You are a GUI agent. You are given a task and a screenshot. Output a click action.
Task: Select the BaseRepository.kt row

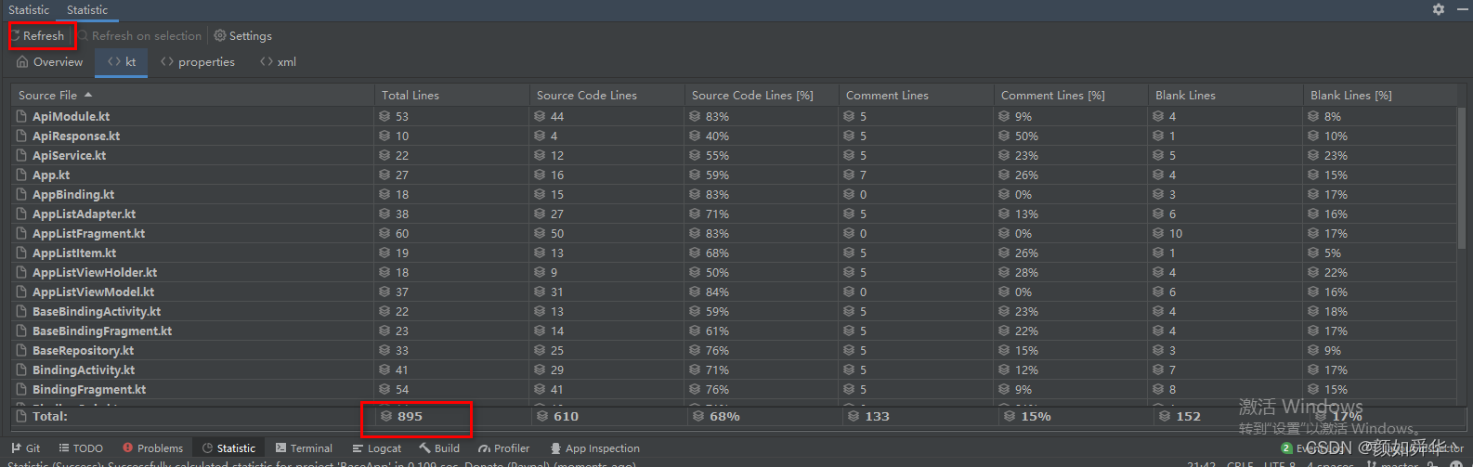pyautogui.click(x=734, y=350)
